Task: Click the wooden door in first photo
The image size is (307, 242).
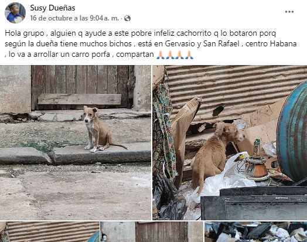Action: [x=83, y=87]
